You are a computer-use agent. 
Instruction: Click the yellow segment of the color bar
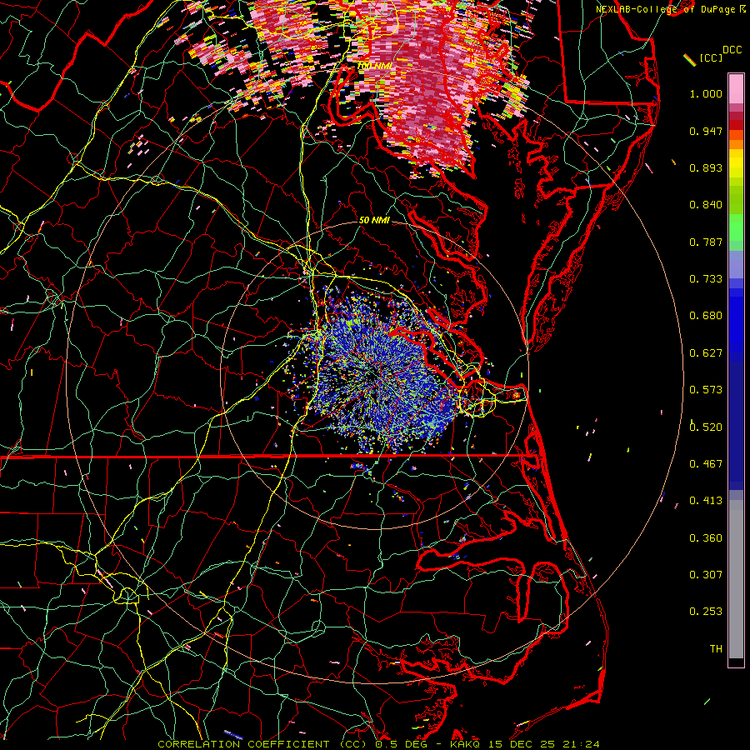coord(736,164)
